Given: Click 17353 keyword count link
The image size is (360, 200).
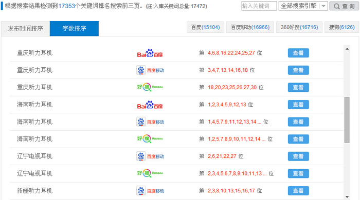Looking at the screenshot, I should point(66,6).
